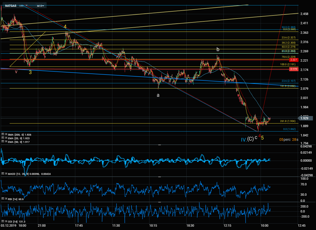The height and width of the screenshot is (230, 316).
Task: Open RSI indicator settings icon
Action: pyautogui.click(x=3, y=199)
